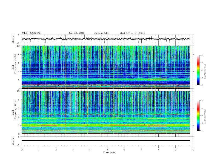Click the ch.2 "Frequency (kHz)" axis label

[x=15, y=109]
